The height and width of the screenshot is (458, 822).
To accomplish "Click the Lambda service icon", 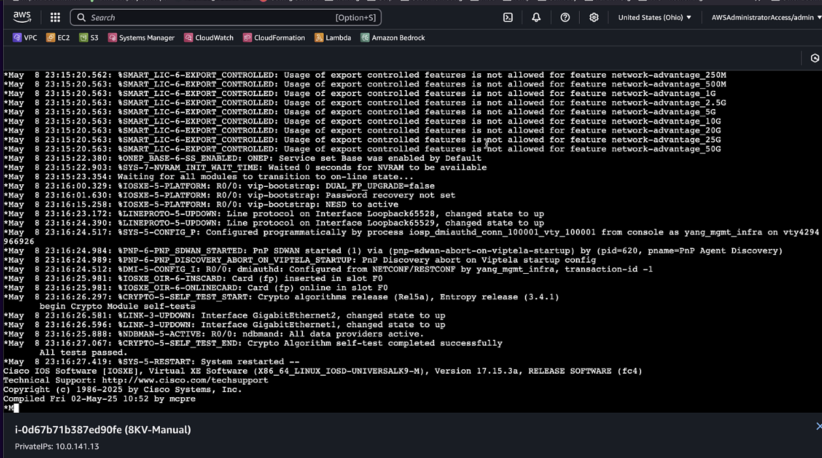I will 319,38.
